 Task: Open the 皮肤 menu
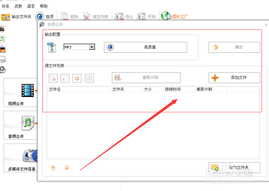[18, 6]
